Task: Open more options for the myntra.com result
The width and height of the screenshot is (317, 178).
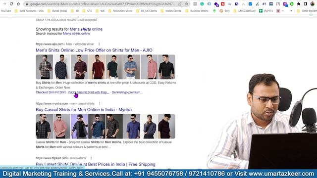Action: coord(100,103)
